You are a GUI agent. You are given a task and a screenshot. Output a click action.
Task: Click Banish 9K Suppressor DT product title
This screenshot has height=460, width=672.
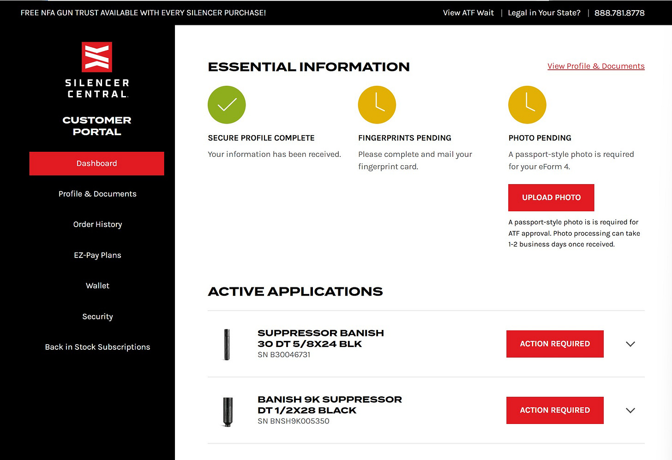click(x=330, y=405)
